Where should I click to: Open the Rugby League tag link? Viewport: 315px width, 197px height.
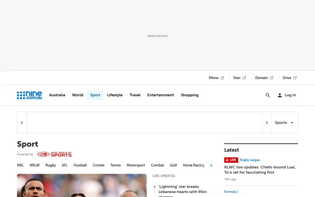pyautogui.click(x=250, y=160)
